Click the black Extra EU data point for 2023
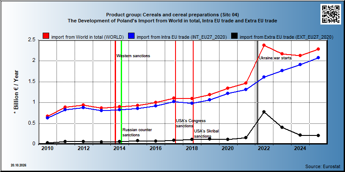Image resolution: width=345 pixels, height=172 pixels. [282, 127]
